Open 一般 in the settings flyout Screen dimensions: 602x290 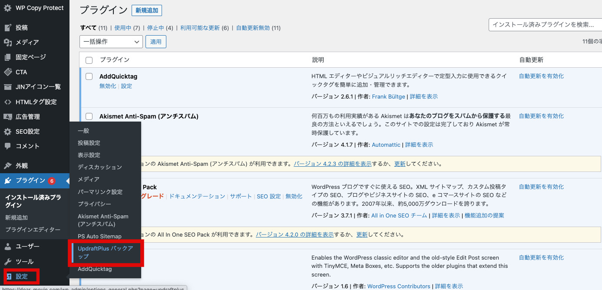(x=83, y=131)
